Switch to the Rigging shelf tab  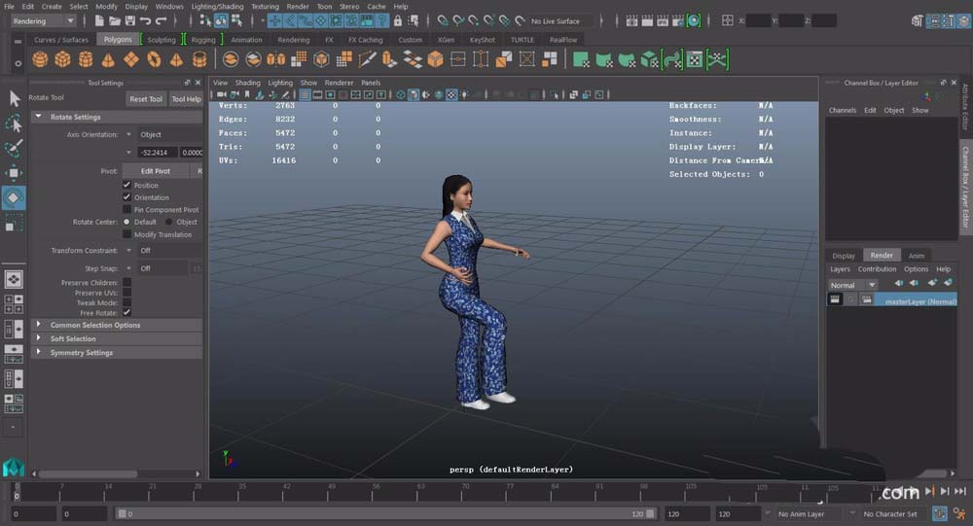[x=203, y=40]
